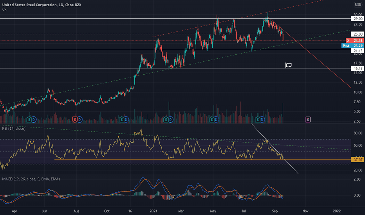This screenshot has width=365, height=215.
Task: Open the dividend marker near May
Action: pyautogui.click(x=216, y=120)
